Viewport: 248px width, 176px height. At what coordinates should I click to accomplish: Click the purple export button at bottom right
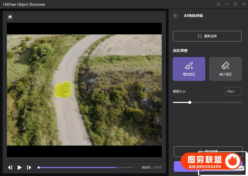click(x=177, y=166)
